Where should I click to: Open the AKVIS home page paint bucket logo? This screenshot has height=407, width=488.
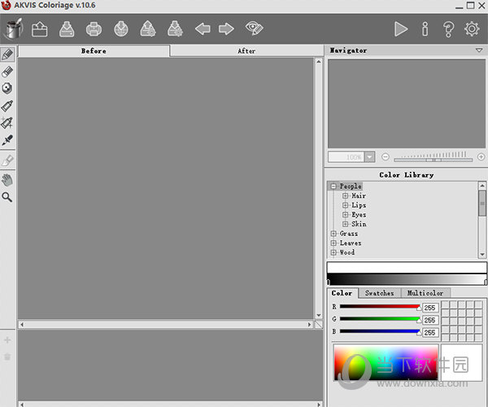click(14, 28)
